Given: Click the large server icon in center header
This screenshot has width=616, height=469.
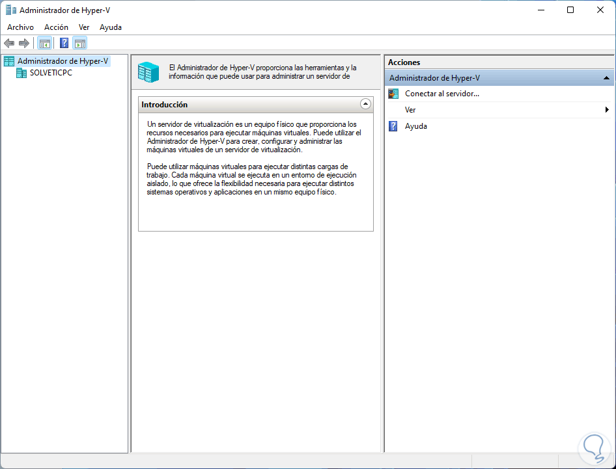Looking at the screenshot, I should coord(148,72).
